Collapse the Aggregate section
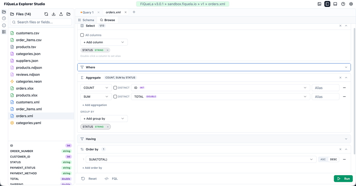 pos(346,78)
